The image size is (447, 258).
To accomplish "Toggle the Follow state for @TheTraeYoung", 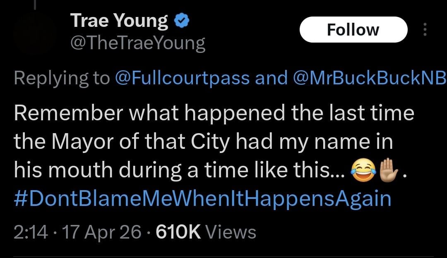I will (x=354, y=29).
